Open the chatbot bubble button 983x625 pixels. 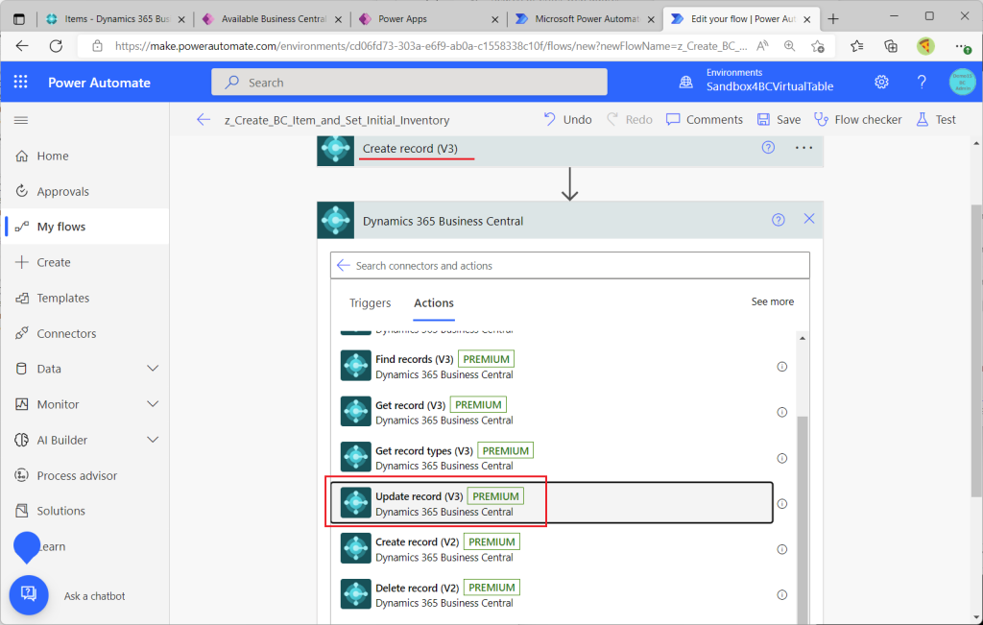(29, 595)
